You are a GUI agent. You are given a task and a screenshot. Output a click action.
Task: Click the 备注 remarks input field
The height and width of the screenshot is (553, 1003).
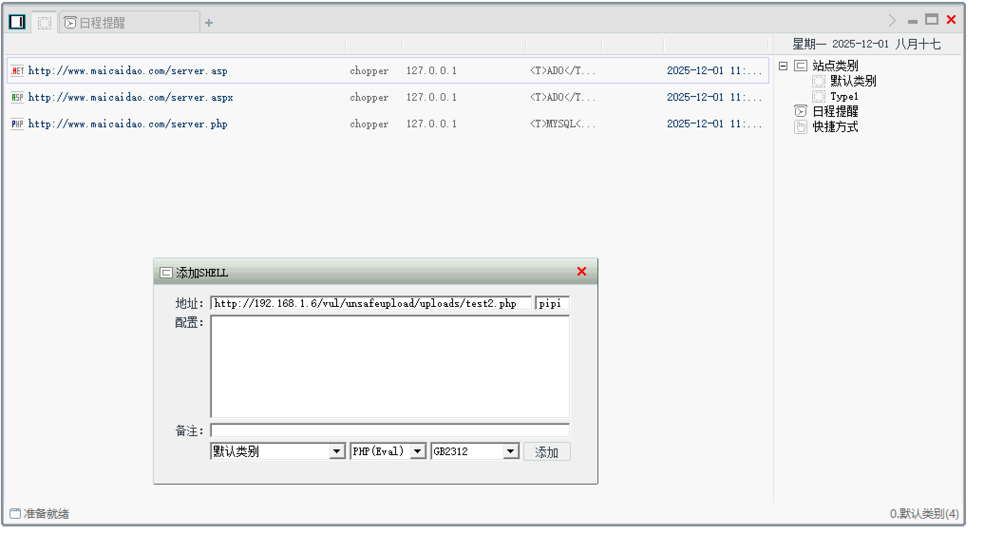coord(389,430)
